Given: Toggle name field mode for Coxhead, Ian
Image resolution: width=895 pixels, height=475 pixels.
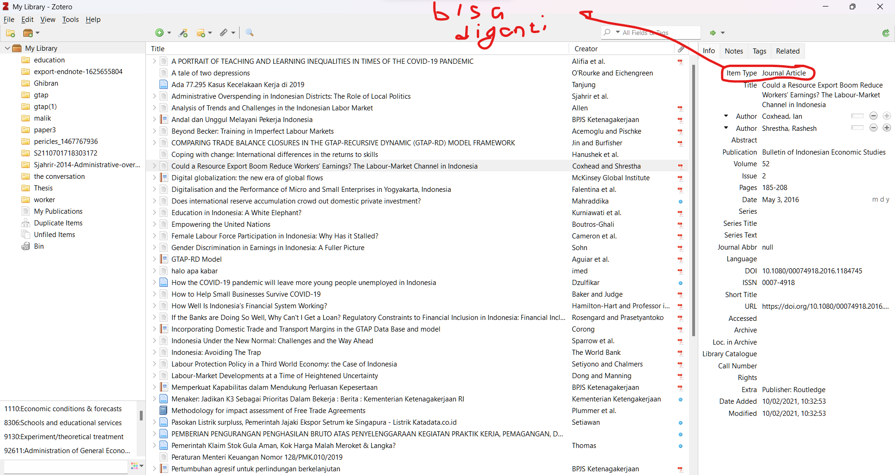Looking at the screenshot, I should (857, 116).
